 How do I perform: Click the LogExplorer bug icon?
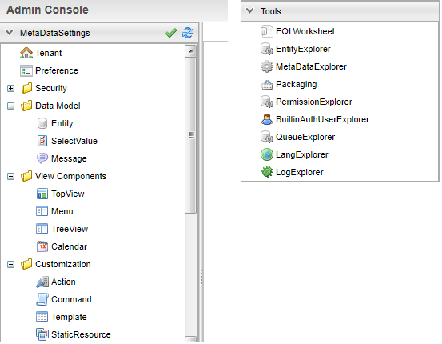coord(267,172)
